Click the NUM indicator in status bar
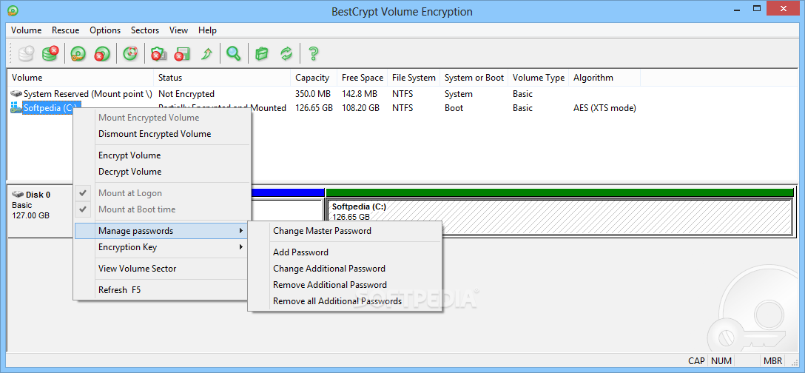This screenshot has height=373, width=805. click(722, 360)
